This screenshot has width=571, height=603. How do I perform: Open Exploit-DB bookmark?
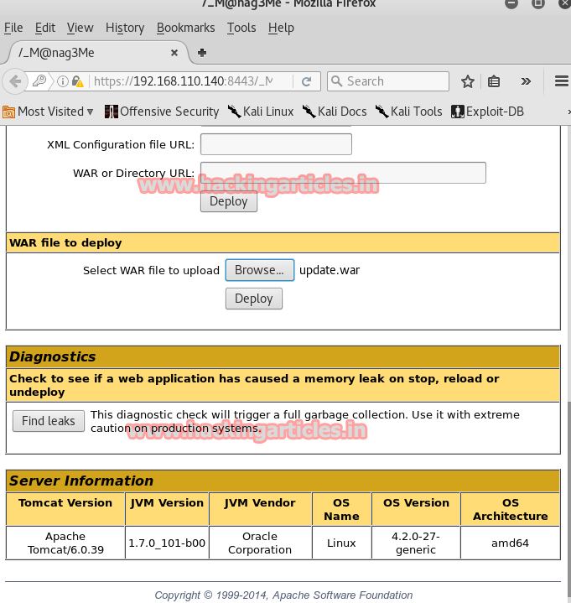point(487,112)
